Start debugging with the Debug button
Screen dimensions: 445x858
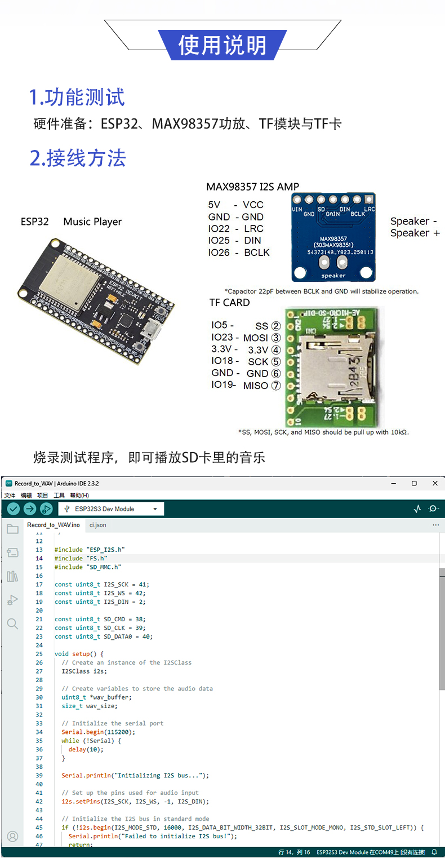[46, 509]
